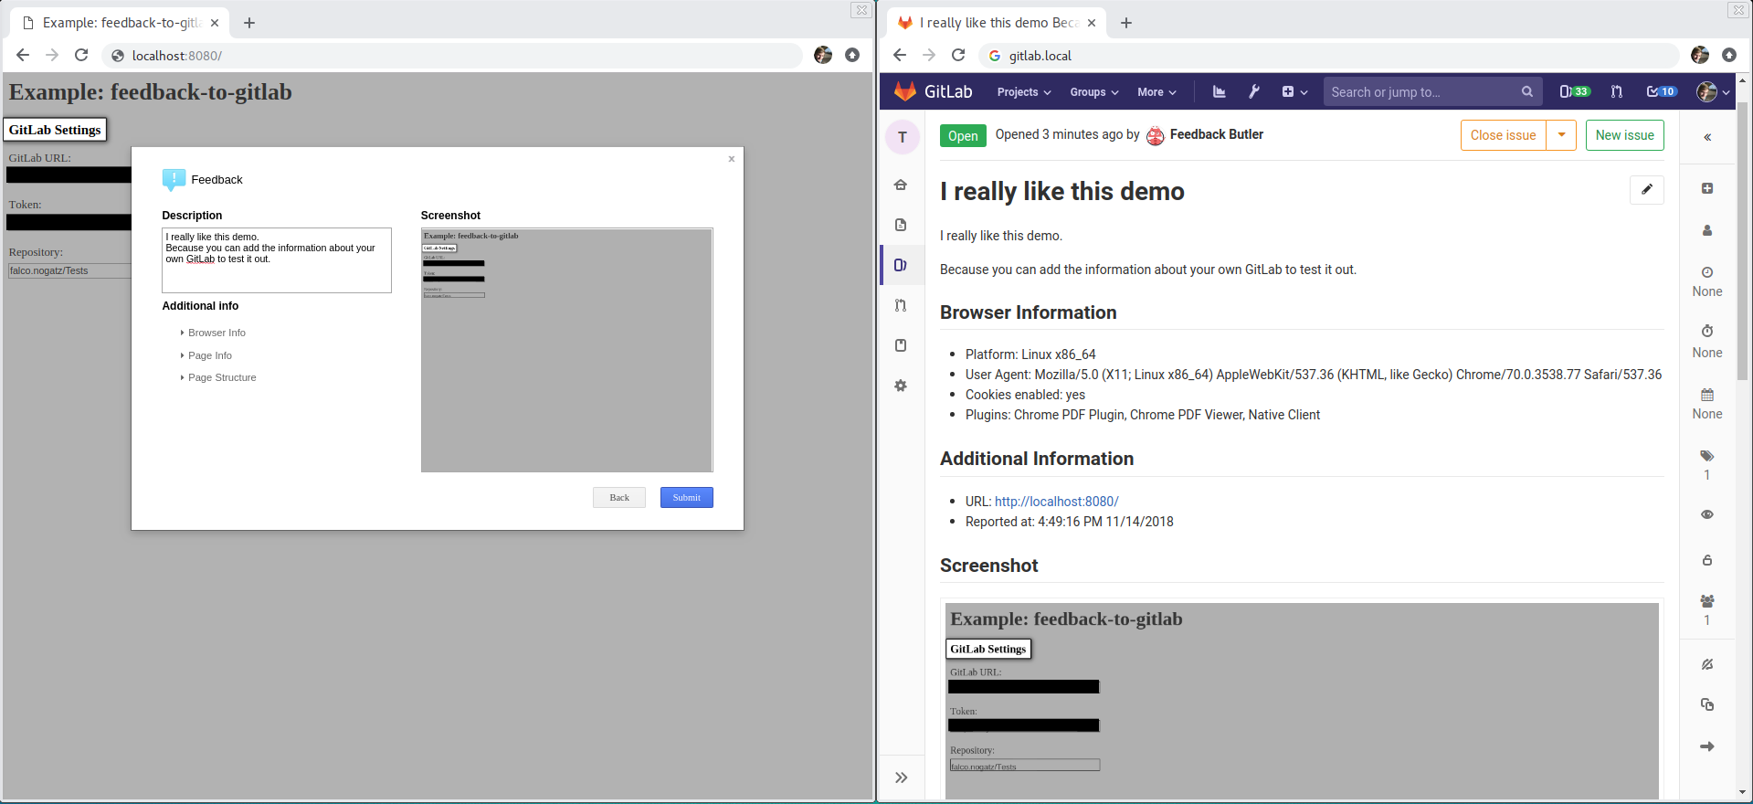Close the 'Example: feedback-to-gitlab' tab
Viewport: 1753px width, 804px height.
click(x=215, y=23)
